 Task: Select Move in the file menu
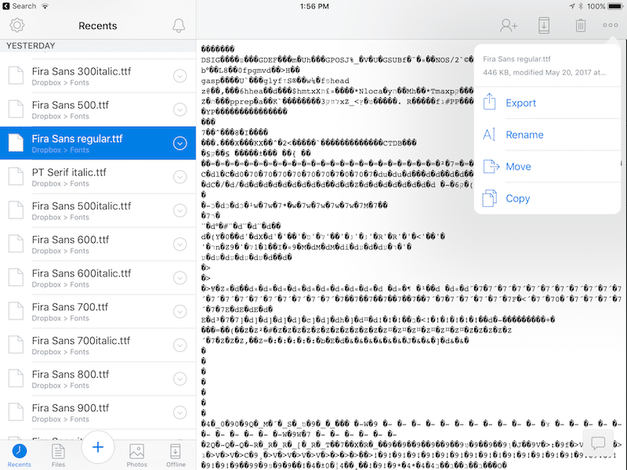[518, 167]
